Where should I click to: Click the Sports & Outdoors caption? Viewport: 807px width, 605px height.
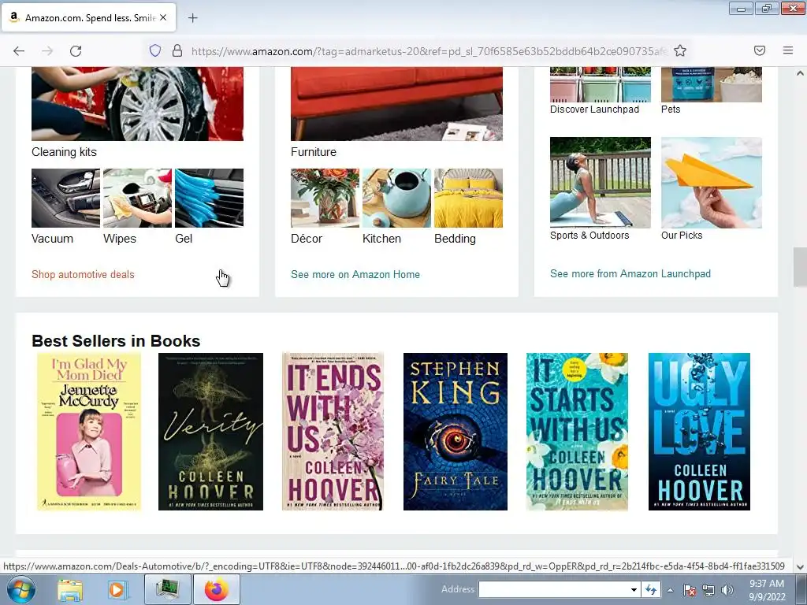pos(589,235)
